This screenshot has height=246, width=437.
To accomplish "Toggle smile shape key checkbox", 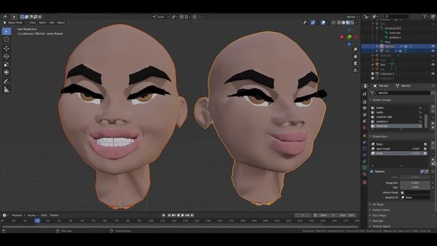I will coord(425,153).
